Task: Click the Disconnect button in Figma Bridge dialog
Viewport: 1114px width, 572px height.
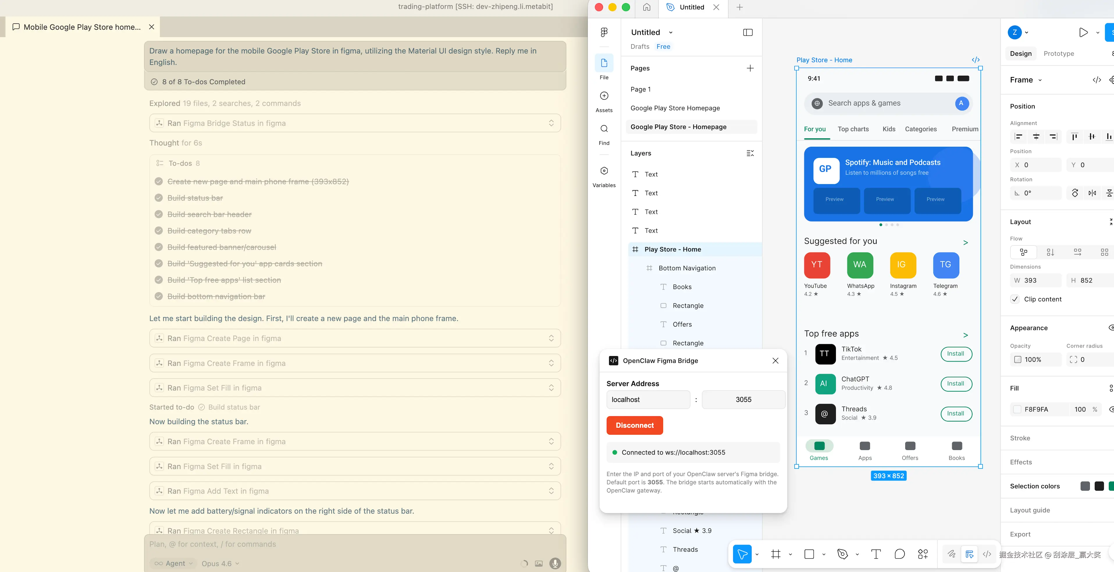Action: point(634,425)
